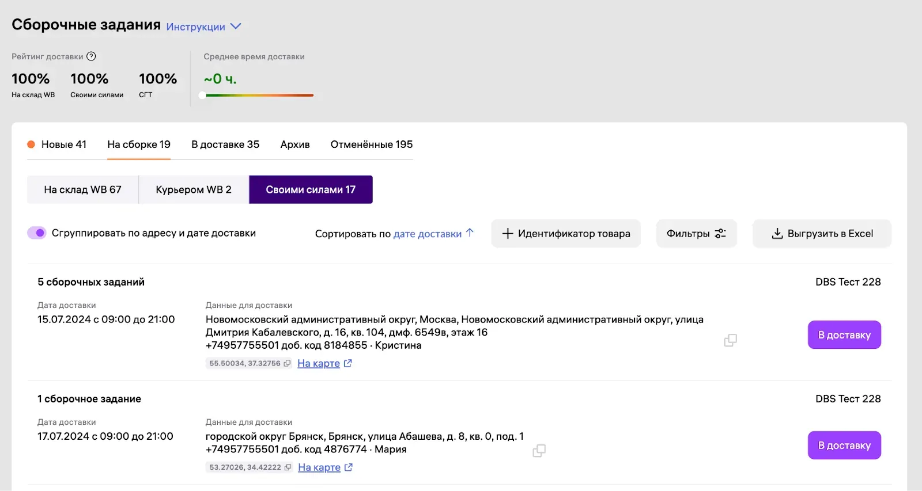Click the ~0 ч. average delivery value
The width and height of the screenshot is (922, 491).
pos(220,79)
